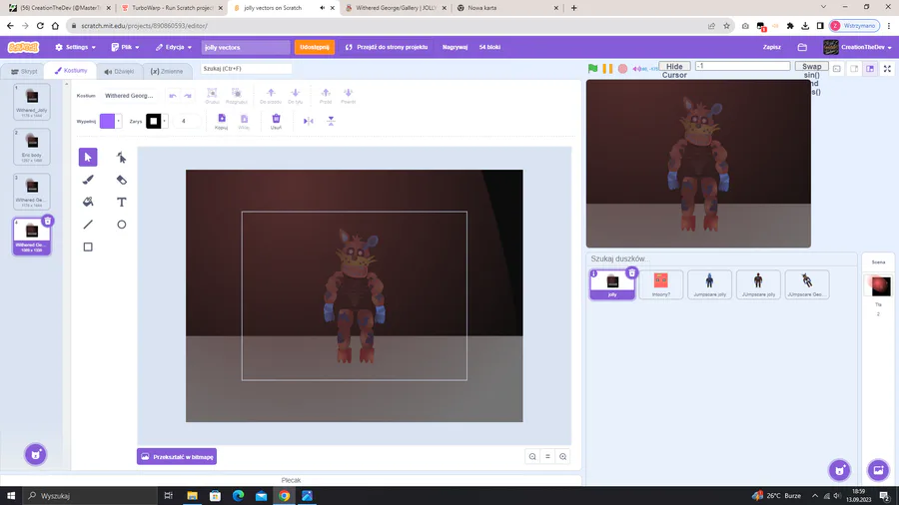
Task: Select the Jumpscare jolly sprite with blue figure
Action: (710, 284)
